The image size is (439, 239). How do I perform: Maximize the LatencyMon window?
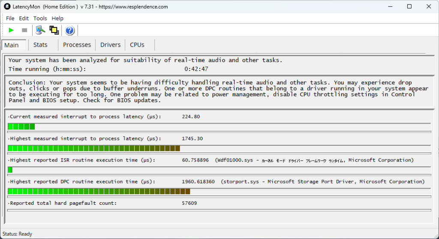coord(409,7)
